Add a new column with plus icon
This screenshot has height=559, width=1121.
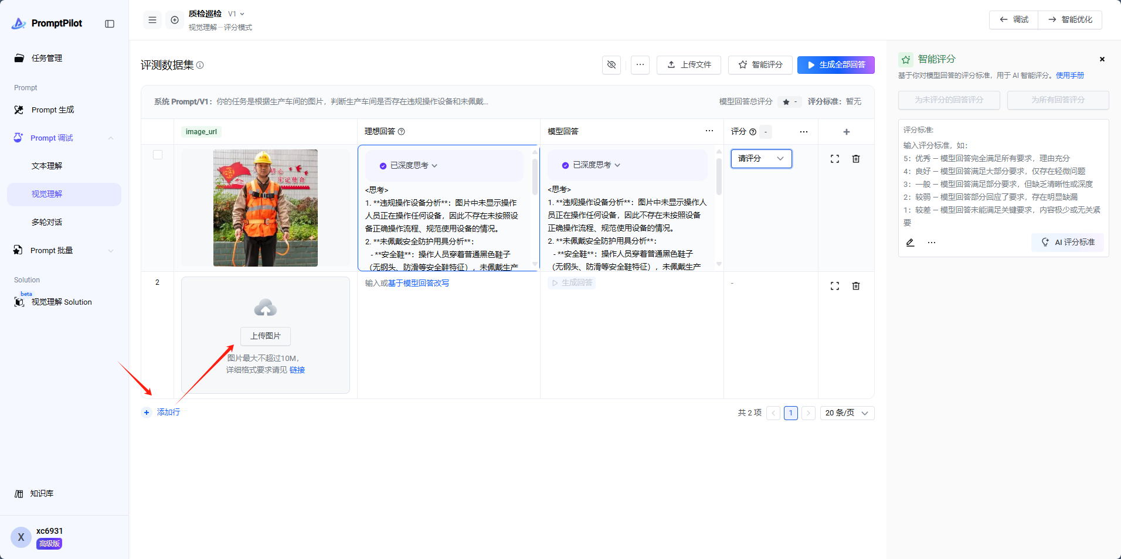[846, 132]
